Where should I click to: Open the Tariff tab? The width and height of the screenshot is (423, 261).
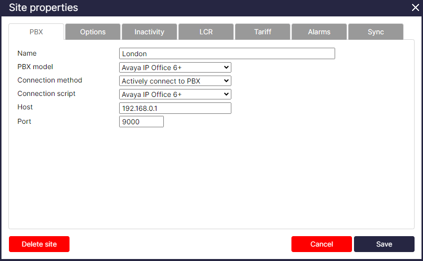pyautogui.click(x=263, y=32)
